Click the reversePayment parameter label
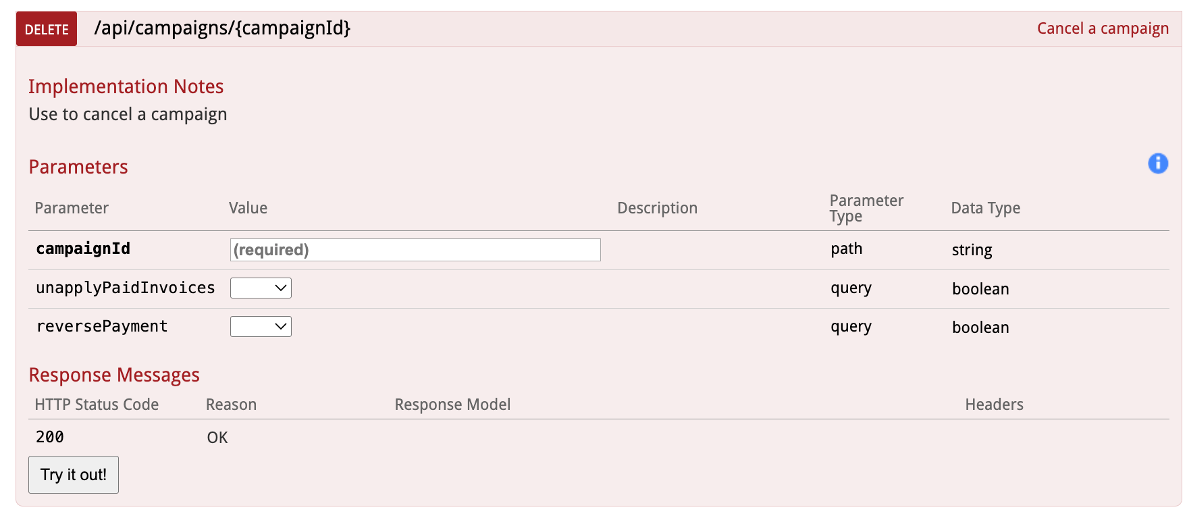 coord(102,326)
